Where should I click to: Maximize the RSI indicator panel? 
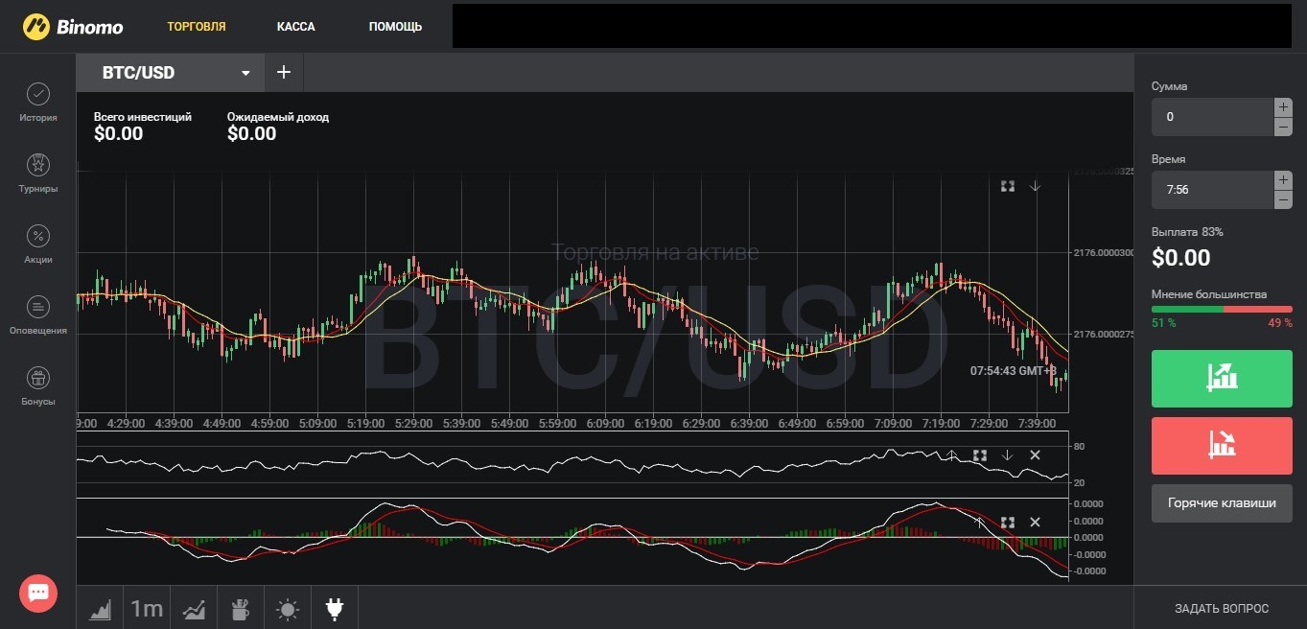tap(980, 455)
